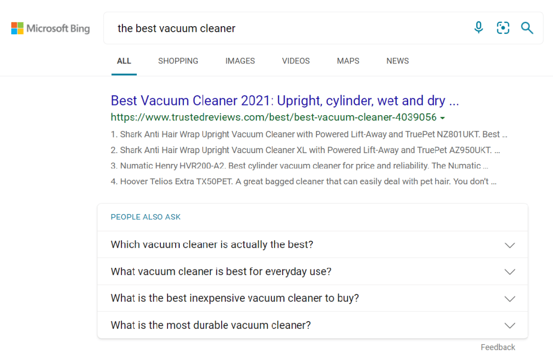Select the NEWS tab
This screenshot has height=360, width=553.
(x=397, y=61)
